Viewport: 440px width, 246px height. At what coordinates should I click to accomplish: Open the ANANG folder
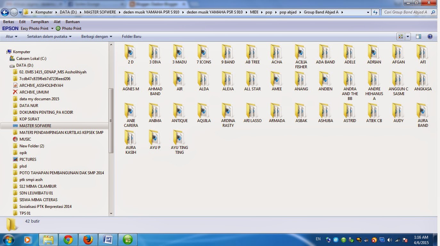coord(301,81)
